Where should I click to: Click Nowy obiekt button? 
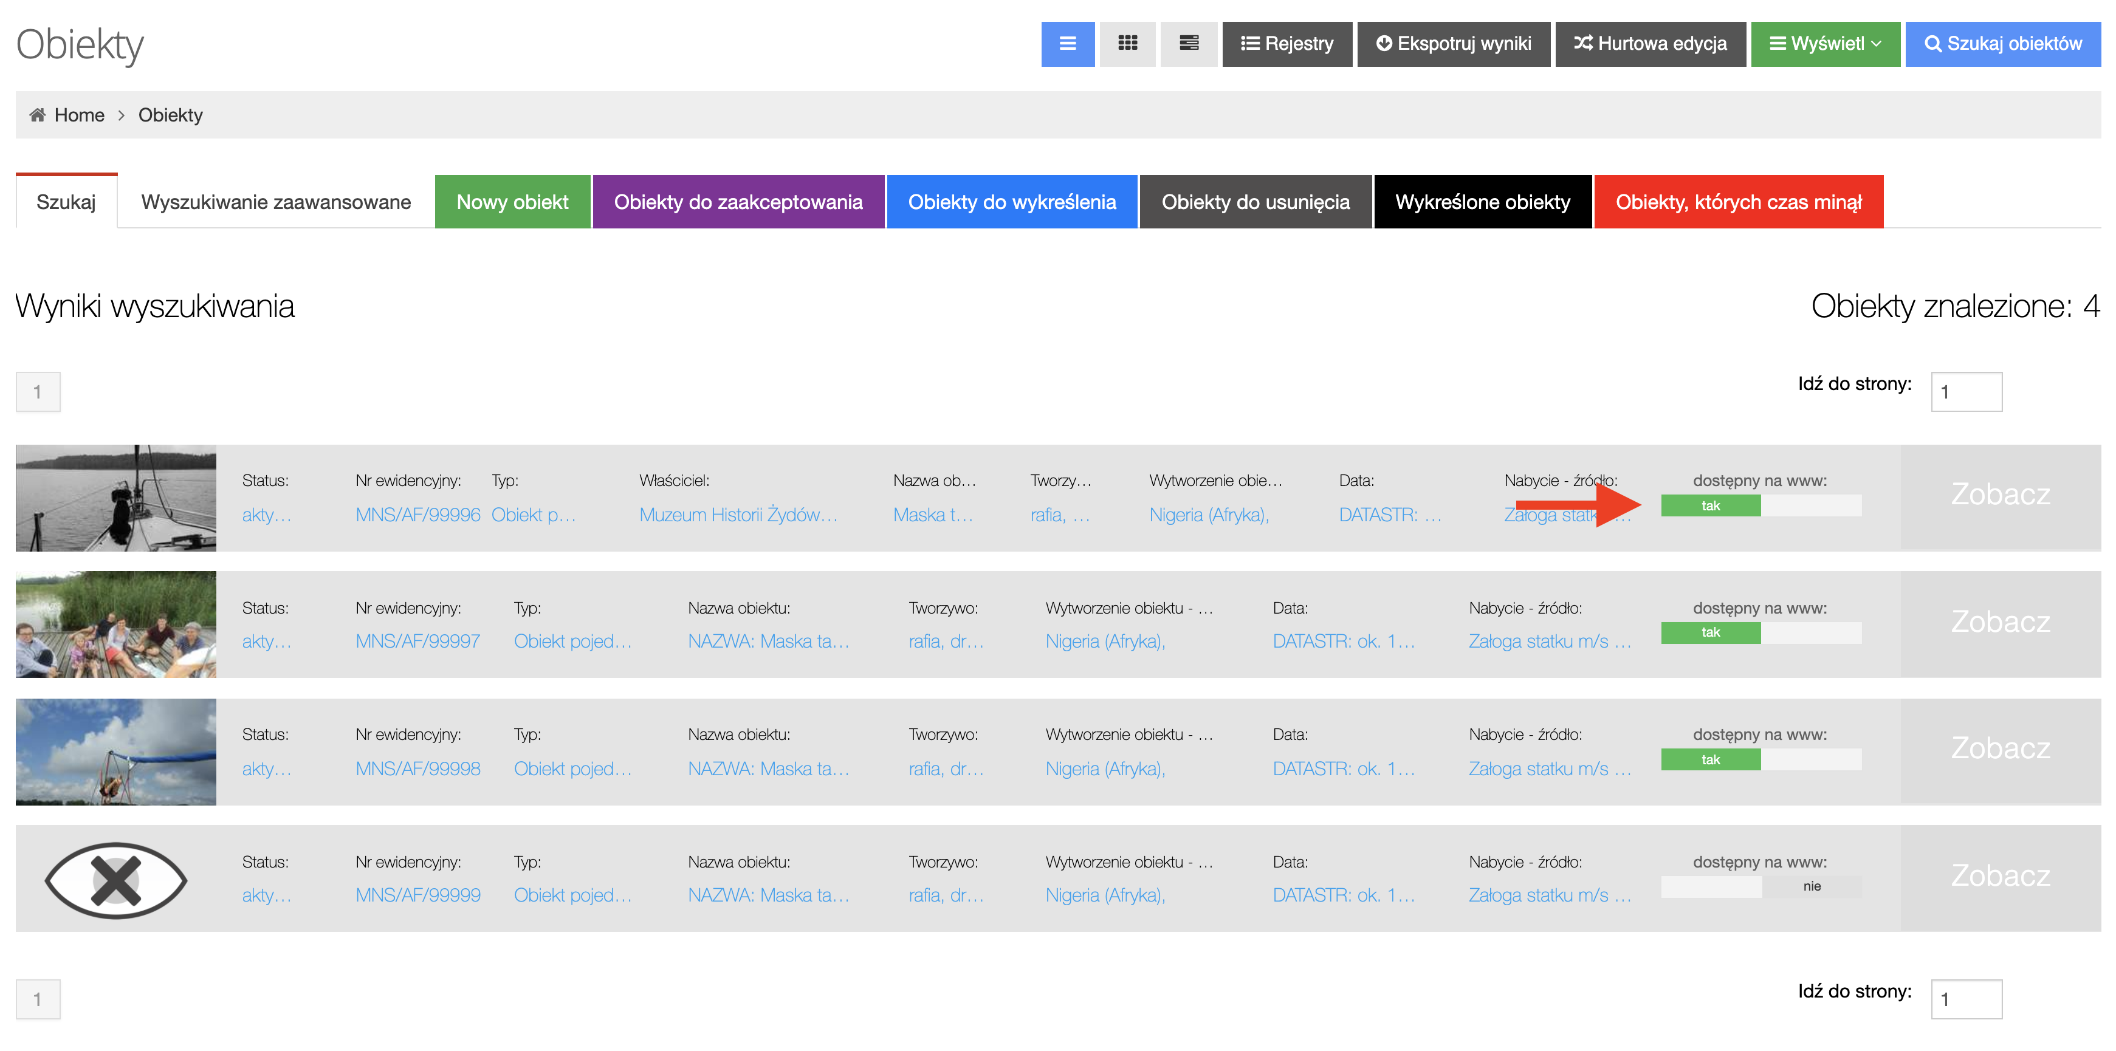point(512,202)
